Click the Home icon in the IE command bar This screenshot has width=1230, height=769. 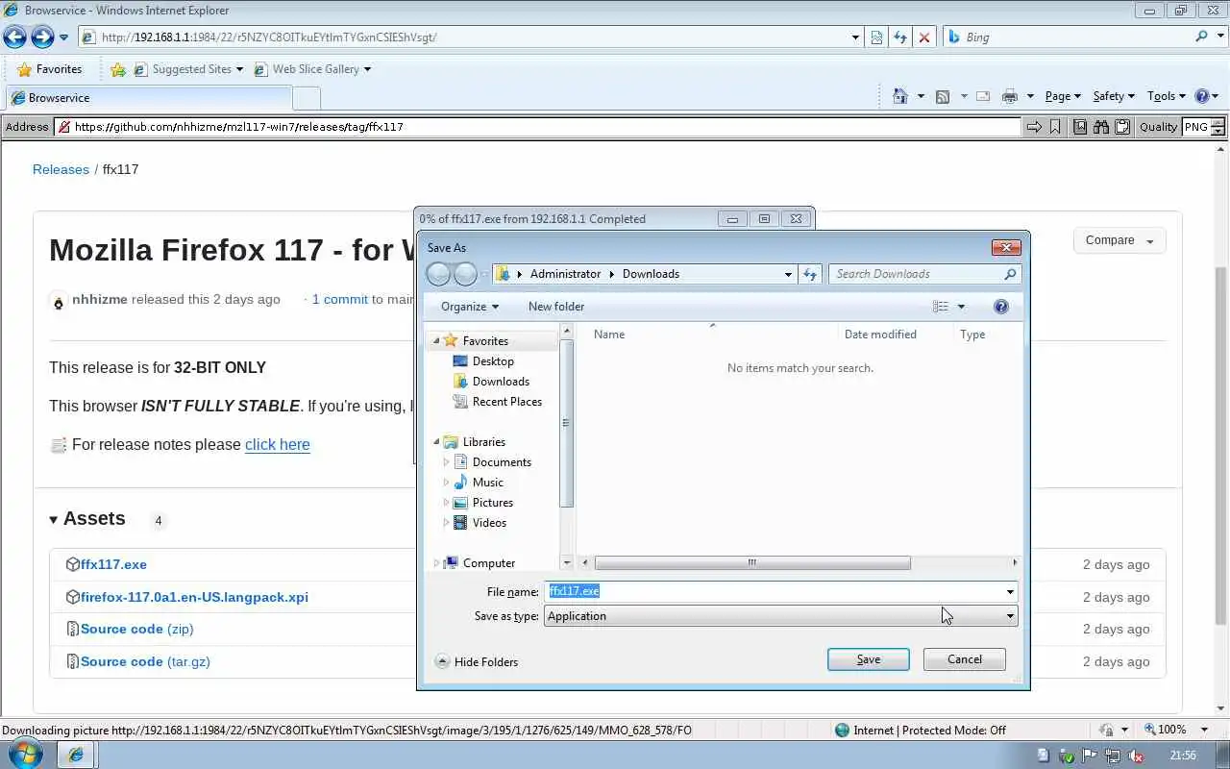[899, 96]
